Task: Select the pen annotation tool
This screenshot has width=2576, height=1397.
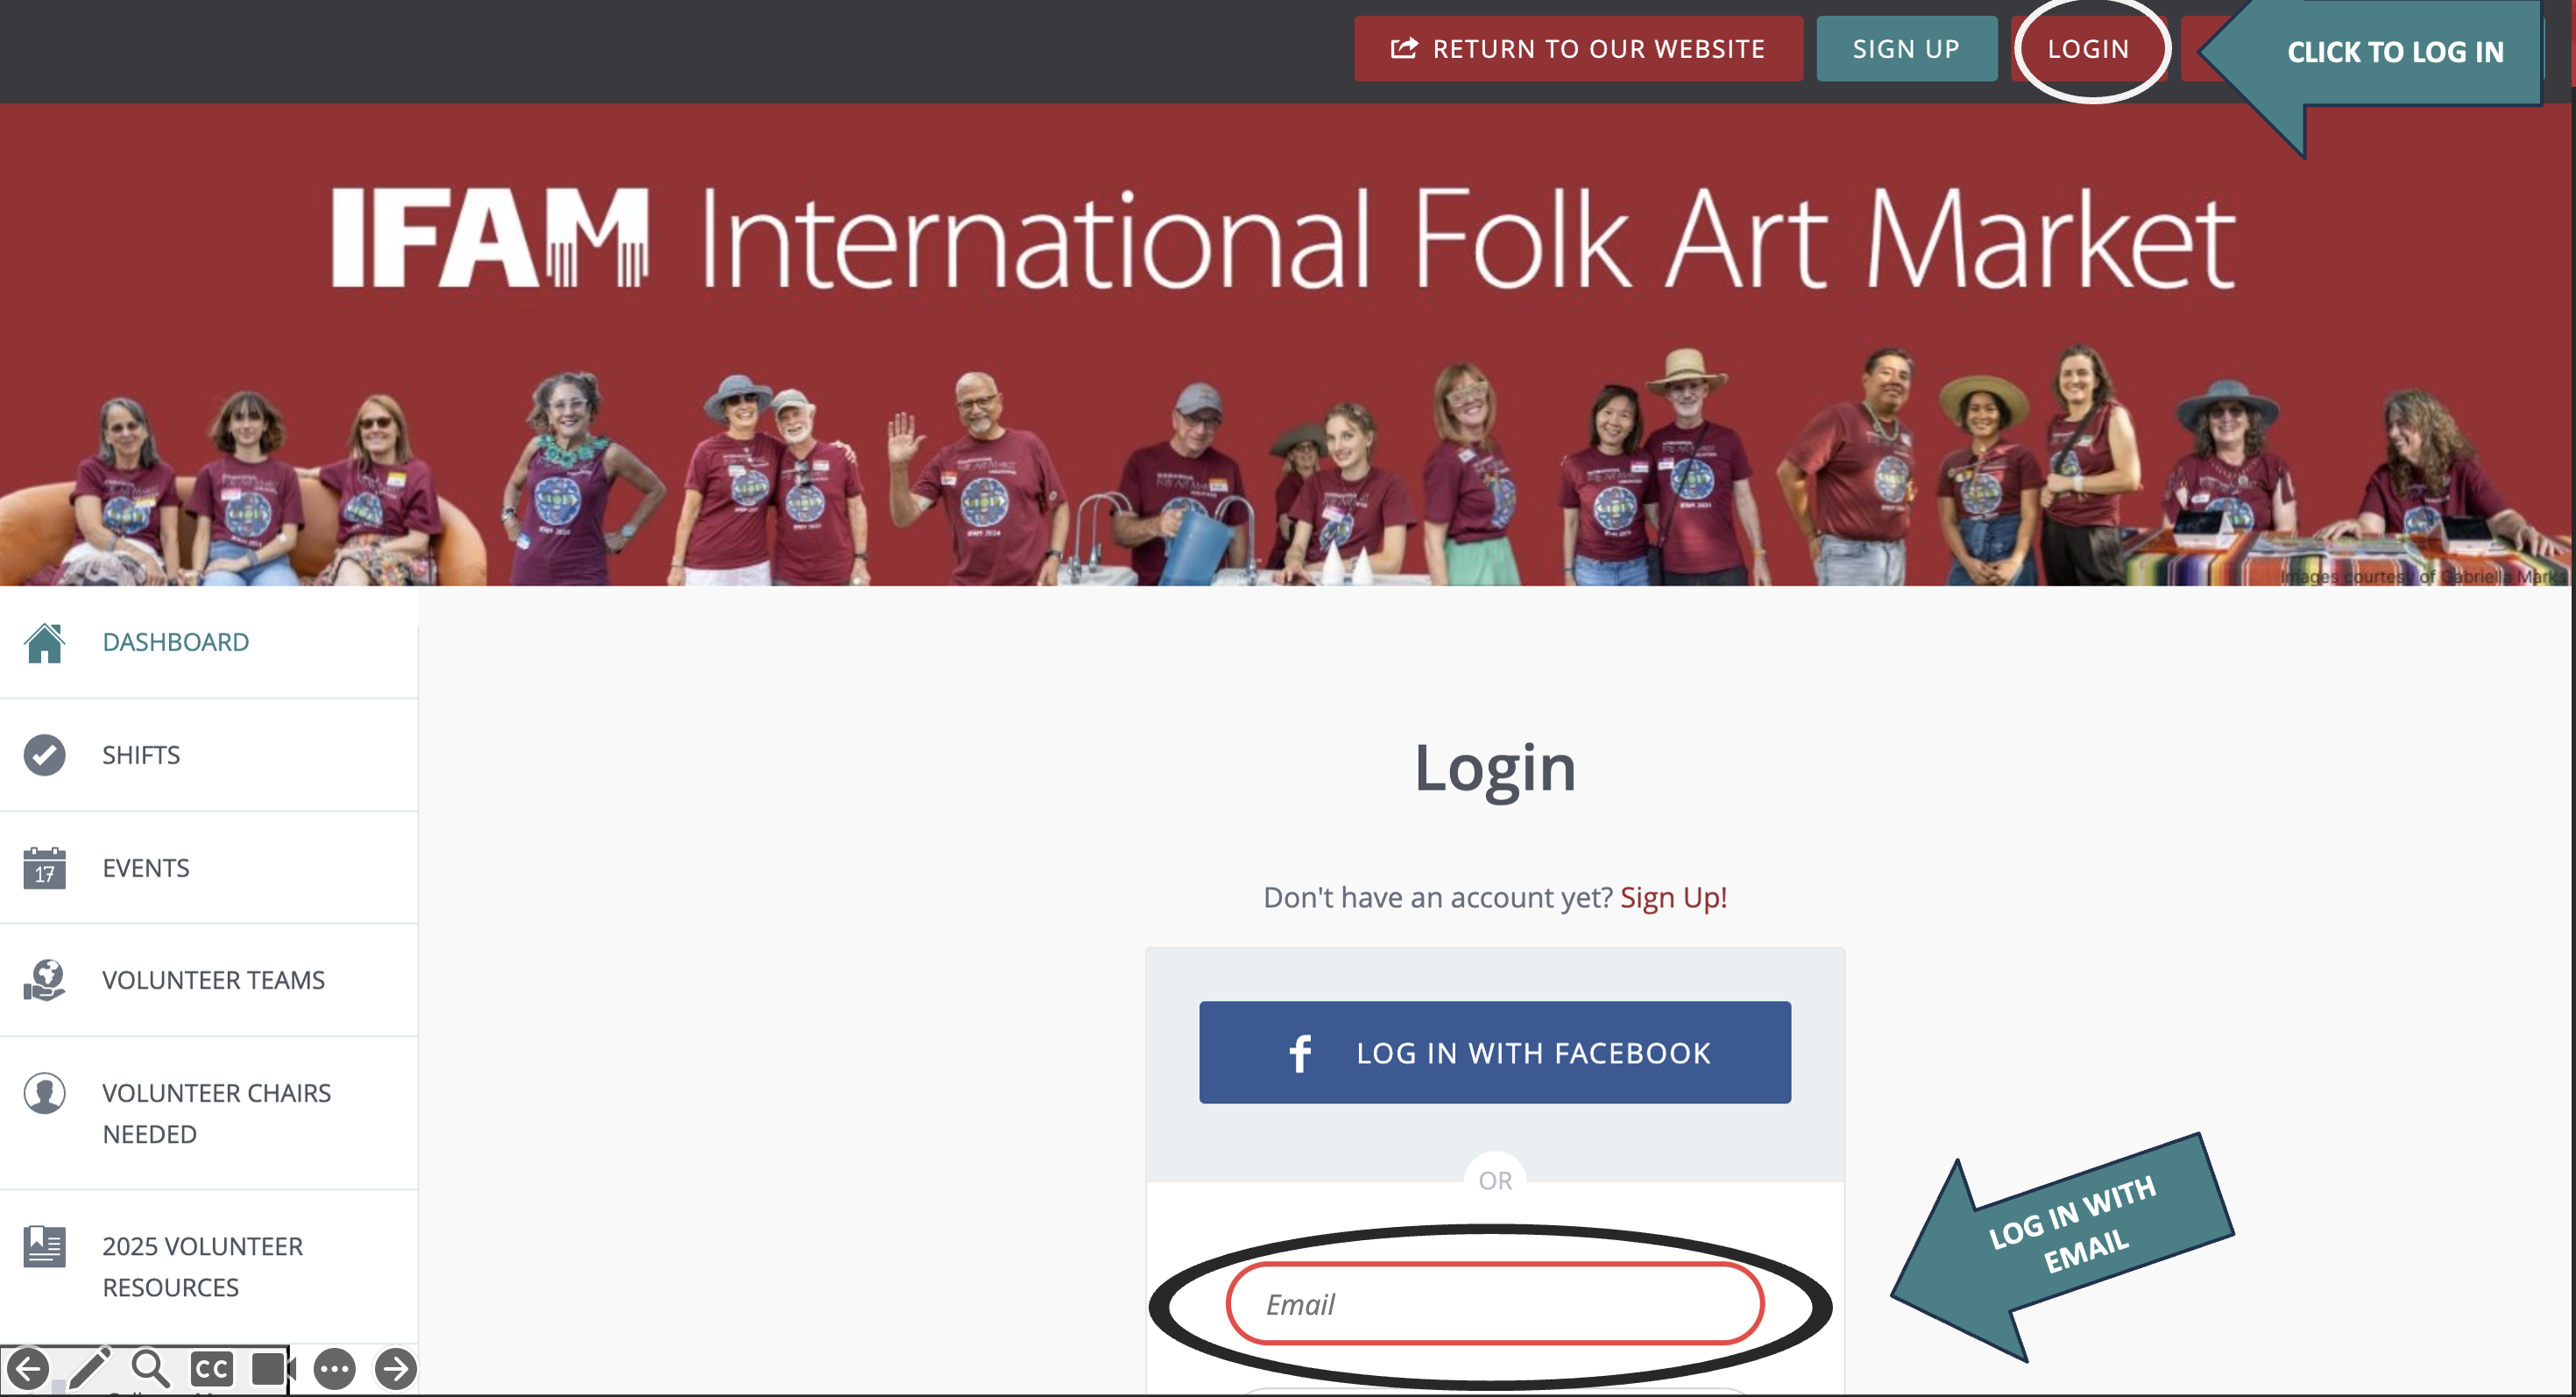Action: click(x=89, y=1368)
